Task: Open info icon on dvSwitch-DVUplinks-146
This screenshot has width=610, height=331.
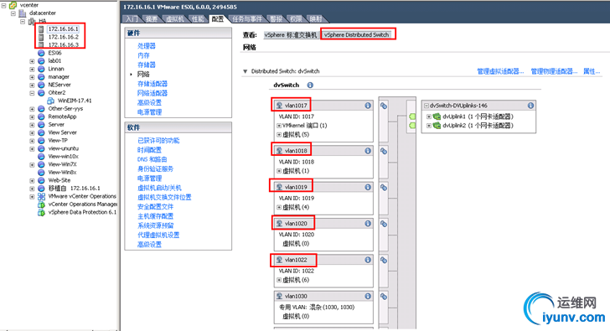Action: [530, 106]
